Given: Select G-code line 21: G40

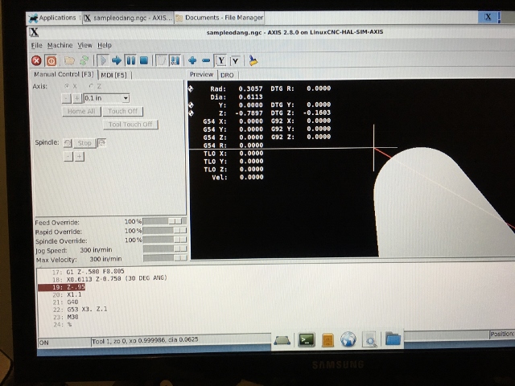Looking at the screenshot, I should coord(65,302).
